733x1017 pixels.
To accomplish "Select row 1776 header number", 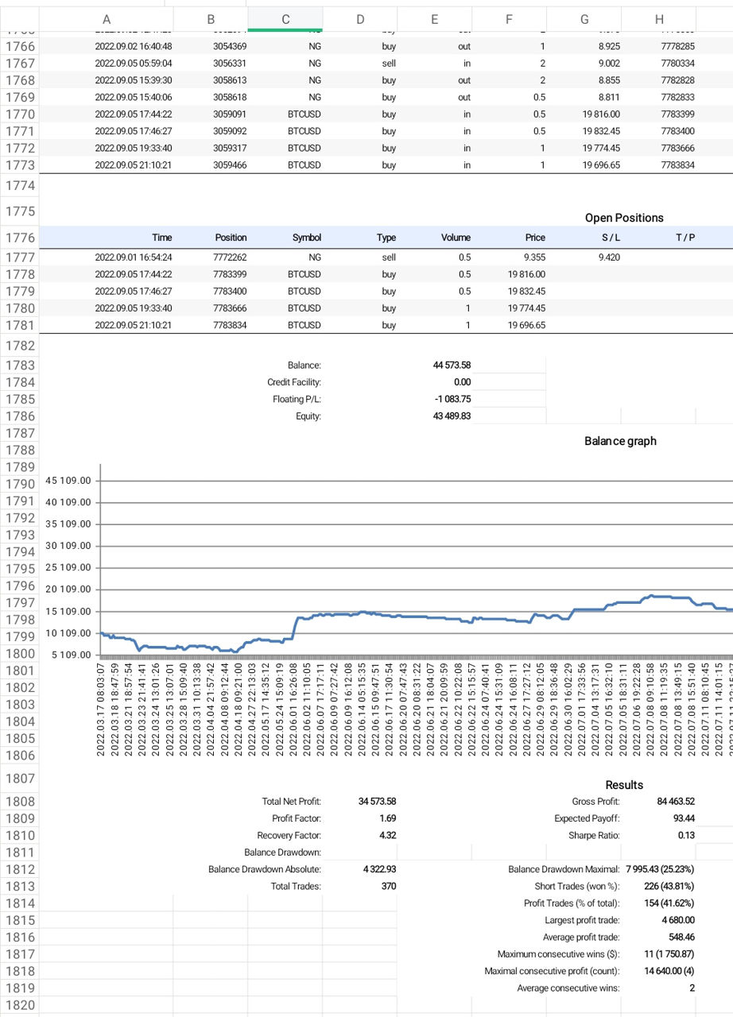I will coord(20,238).
